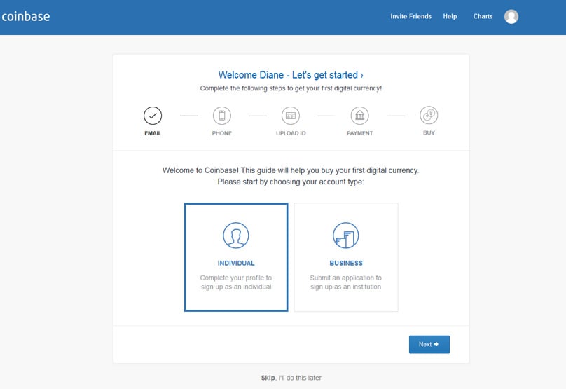Click the Next button

(x=429, y=344)
